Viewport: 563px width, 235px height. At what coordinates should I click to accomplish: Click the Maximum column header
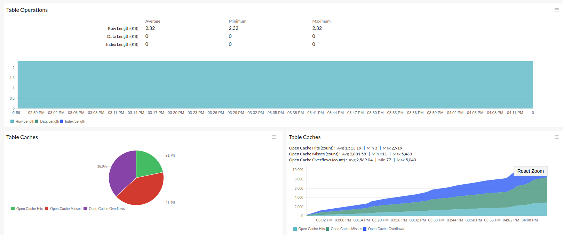321,21
